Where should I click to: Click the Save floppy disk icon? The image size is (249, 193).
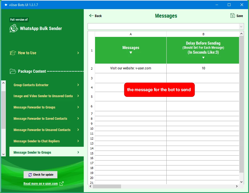(232, 15)
